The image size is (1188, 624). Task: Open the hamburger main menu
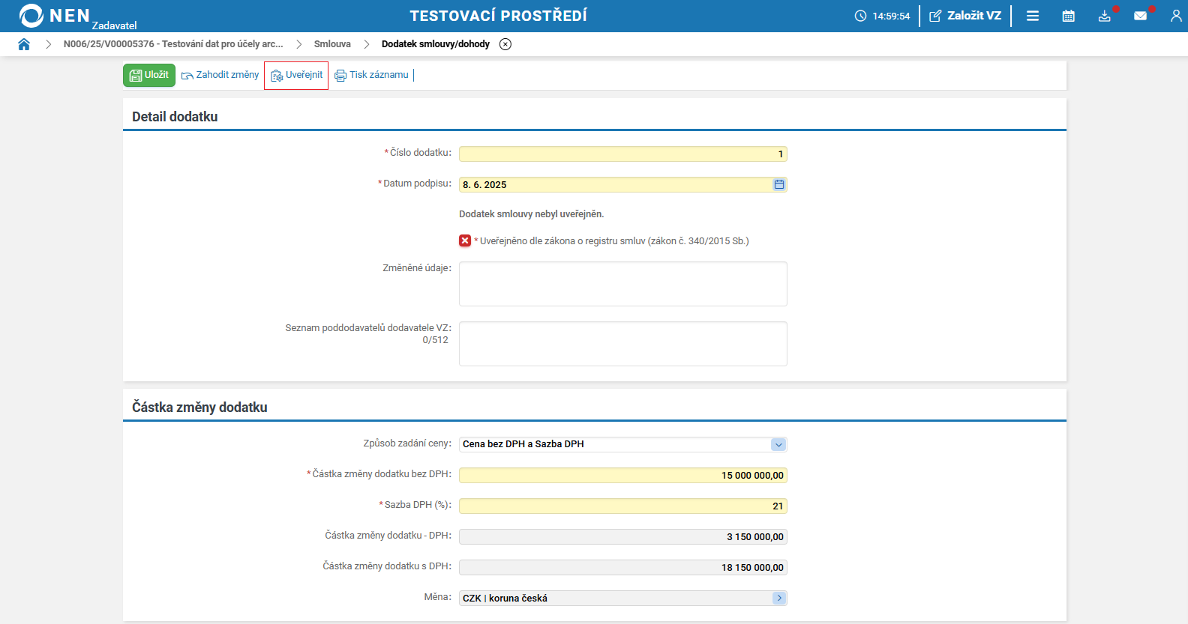[x=1033, y=16]
